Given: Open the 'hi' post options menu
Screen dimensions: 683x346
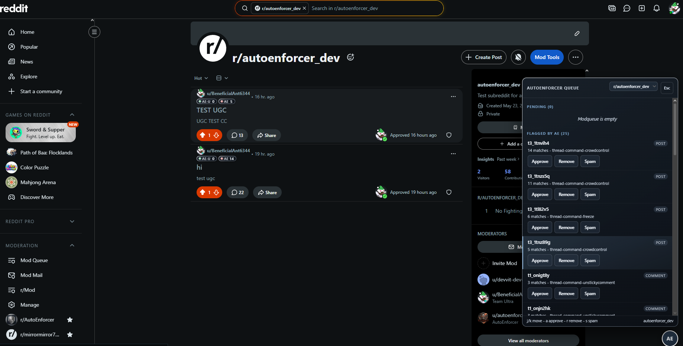Looking at the screenshot, I should pyautogui.click(x=453, y=154).
